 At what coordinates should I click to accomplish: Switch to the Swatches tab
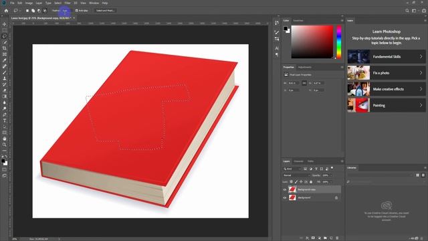[298, 21]
